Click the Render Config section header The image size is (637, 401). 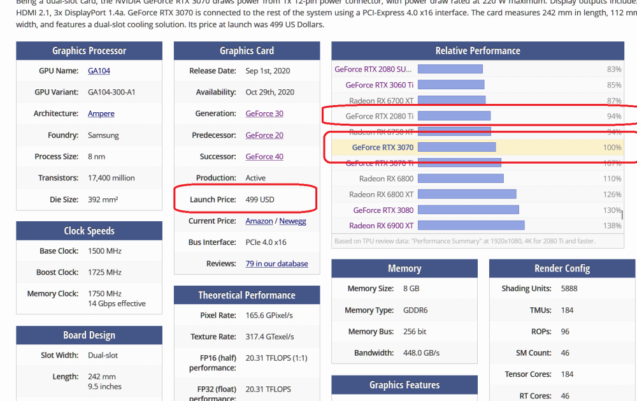(562, 268)
